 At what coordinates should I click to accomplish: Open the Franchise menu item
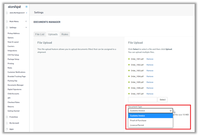tap(13, 117)
